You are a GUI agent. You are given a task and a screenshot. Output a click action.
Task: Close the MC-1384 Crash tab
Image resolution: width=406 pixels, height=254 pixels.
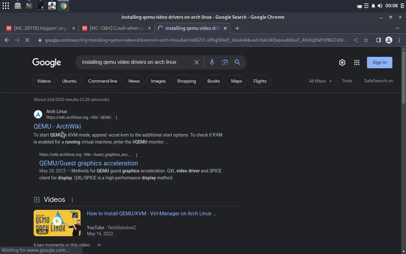[x=149, y=28]
